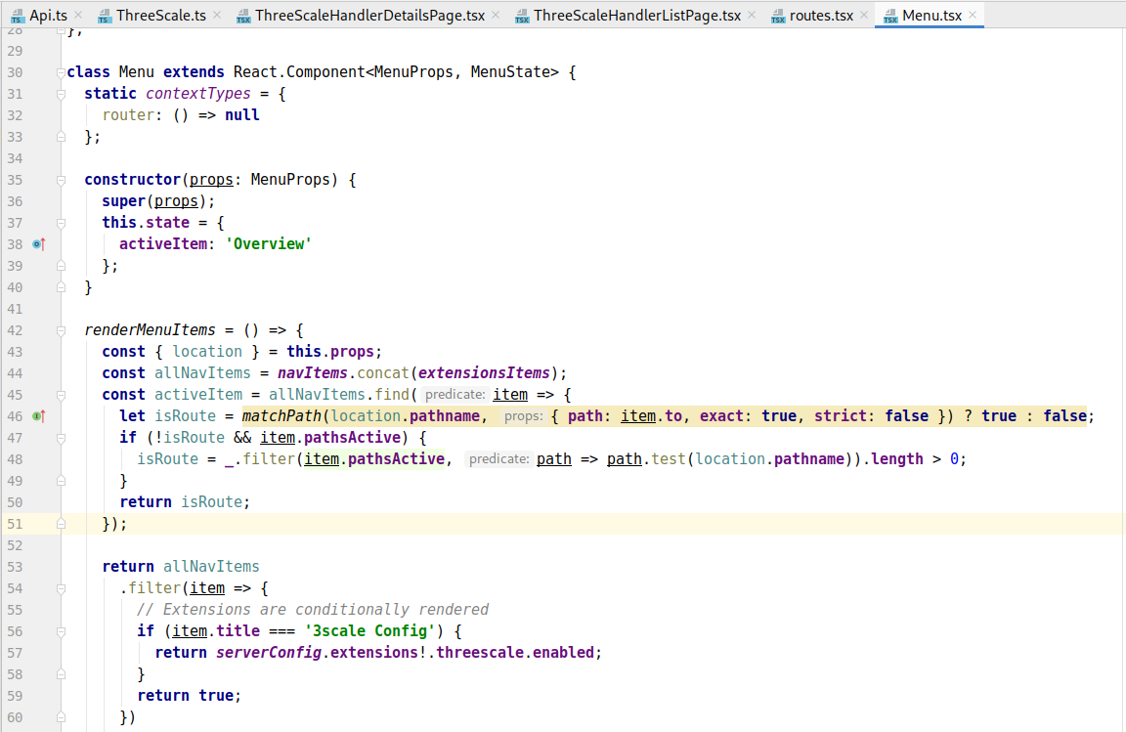The image size is (1126, 732).
Task: Switch to the routes.tsx tab
Action: [821, 15]
